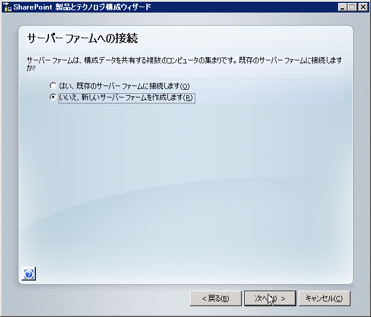The height and width of the screenshot is (317, 371).
Task: Click the server farm description paragraph
Action: 179,60
